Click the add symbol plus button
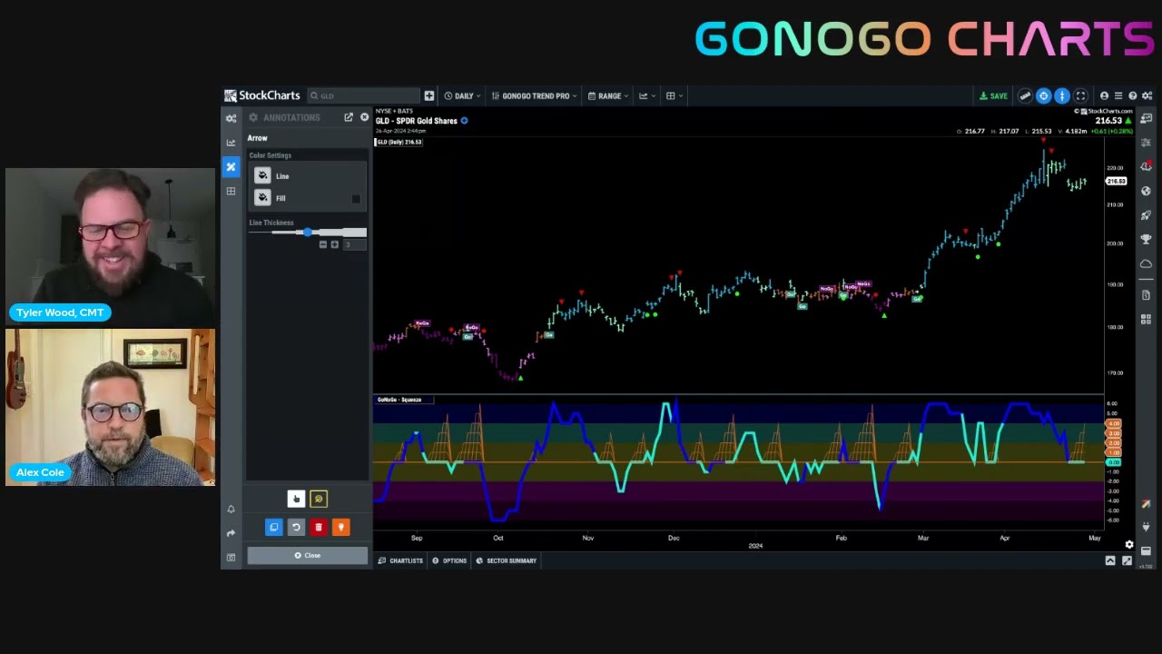This screenshot has height=654, width=1162. click(x=429, y=95)
